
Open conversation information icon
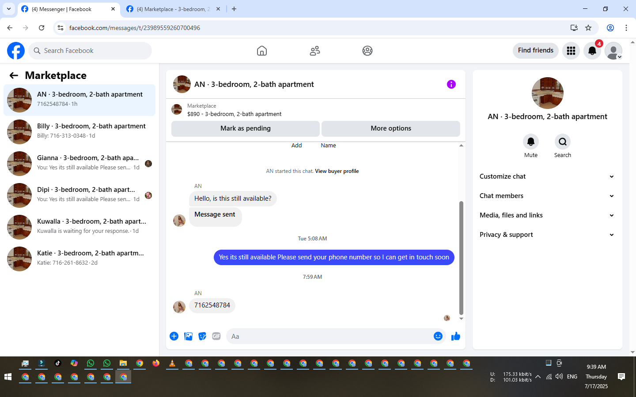(451, 84)
